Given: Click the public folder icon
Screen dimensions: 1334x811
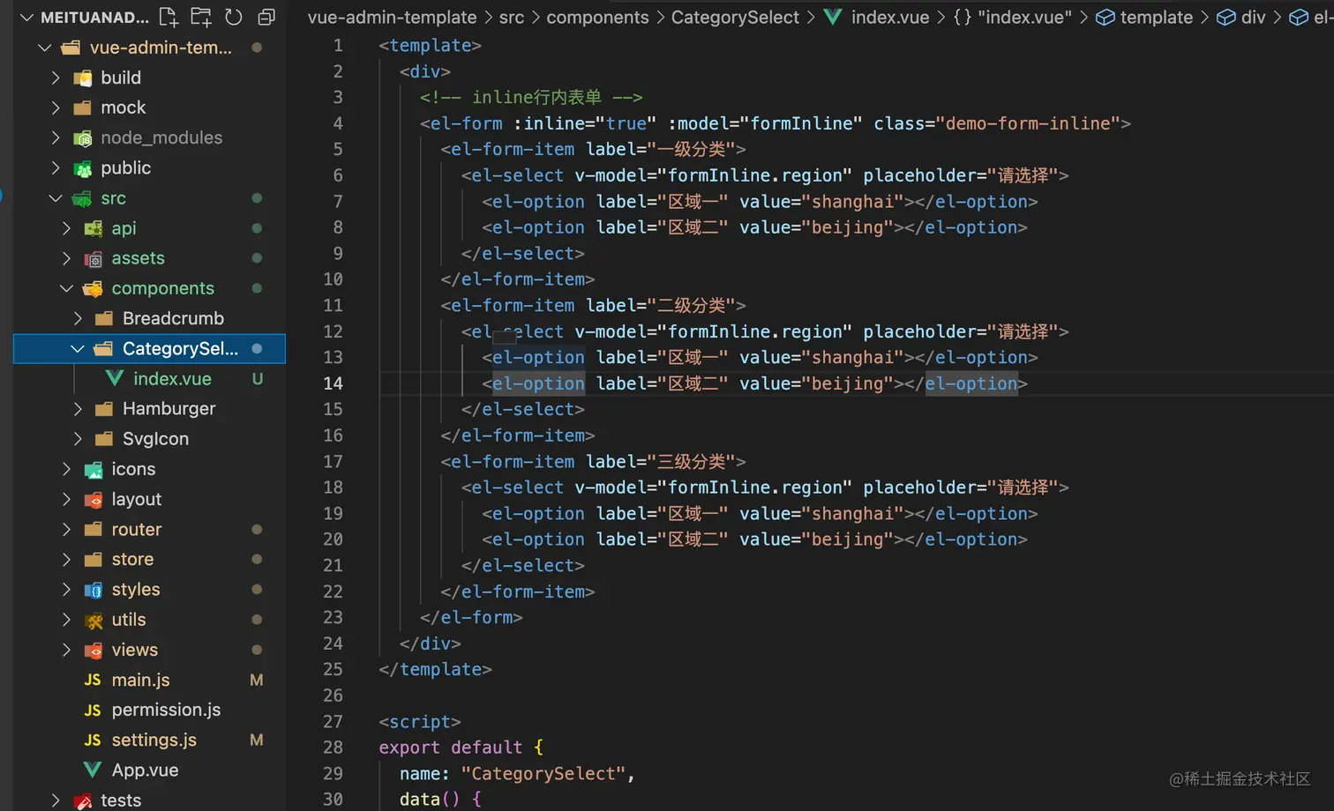Looking at the screenshot, I should point(82,167).
